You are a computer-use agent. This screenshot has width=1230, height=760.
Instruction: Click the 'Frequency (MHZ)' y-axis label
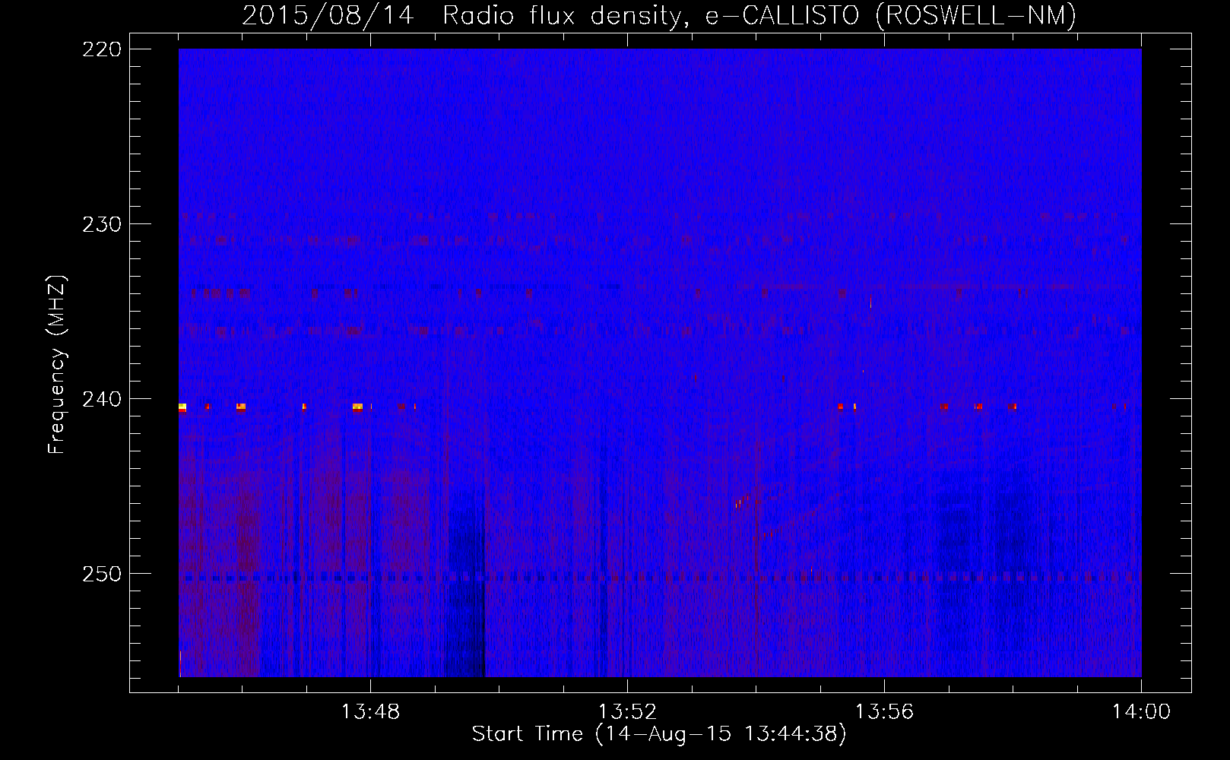click(57, 365)
